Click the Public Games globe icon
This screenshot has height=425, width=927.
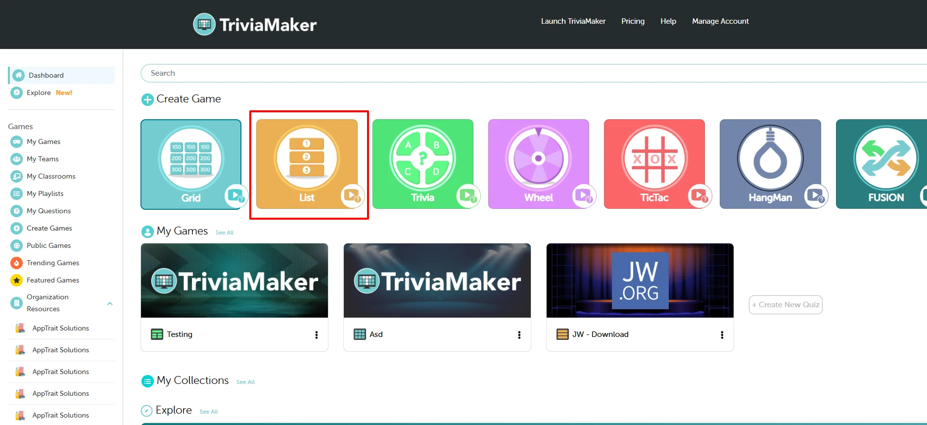point(17,245)
